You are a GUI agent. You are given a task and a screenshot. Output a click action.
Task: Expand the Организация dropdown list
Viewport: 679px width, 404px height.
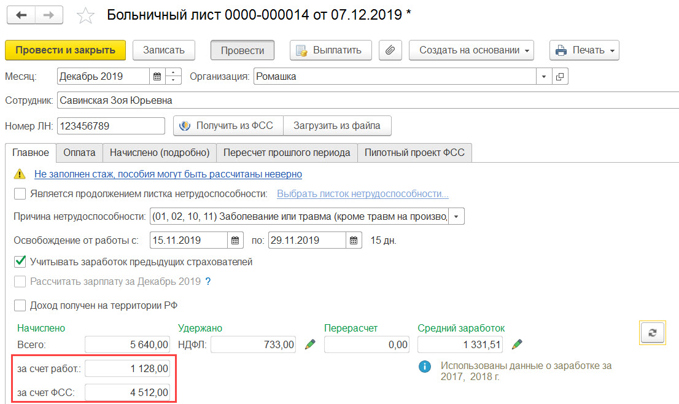[544, 77]
